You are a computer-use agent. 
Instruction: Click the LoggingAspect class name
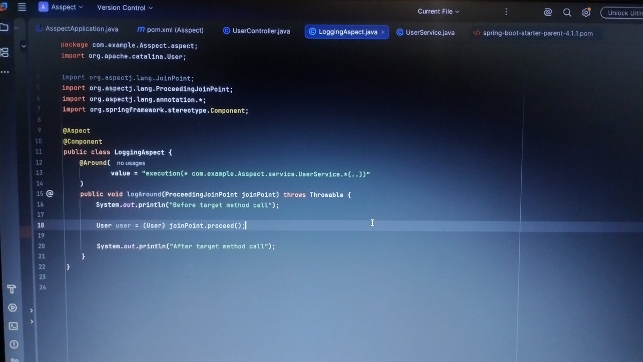[x=139, y=152]
